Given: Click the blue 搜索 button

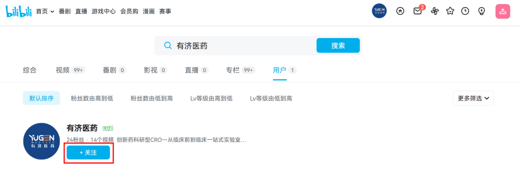Looking at the screenshot, I should pos(338,45).
